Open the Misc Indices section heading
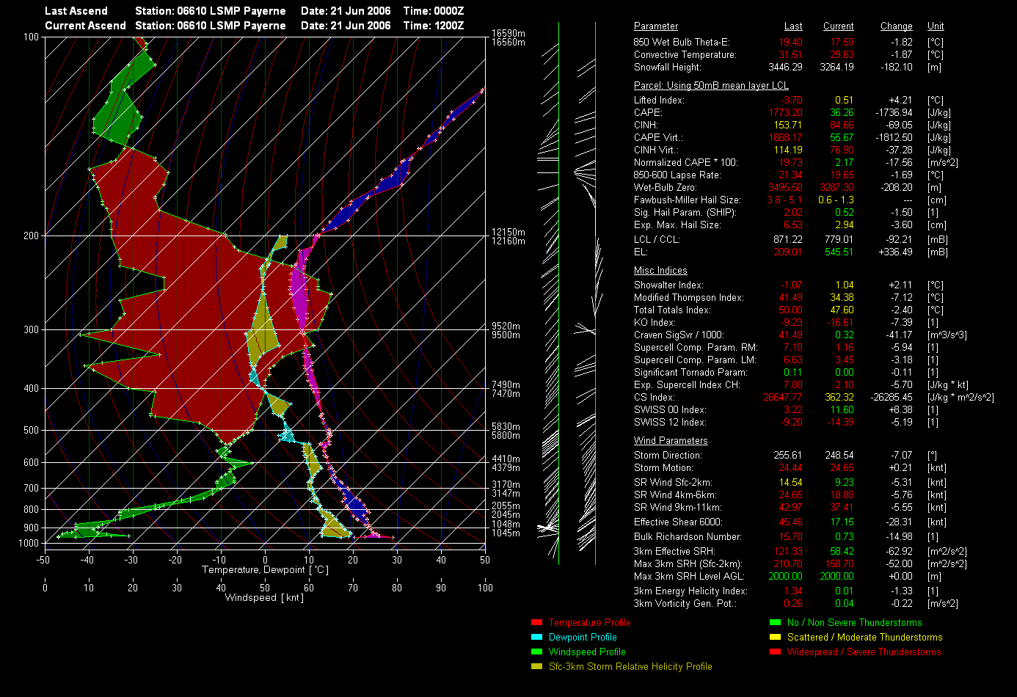The width and height of the screenshot is (1017, 697). 660,271
